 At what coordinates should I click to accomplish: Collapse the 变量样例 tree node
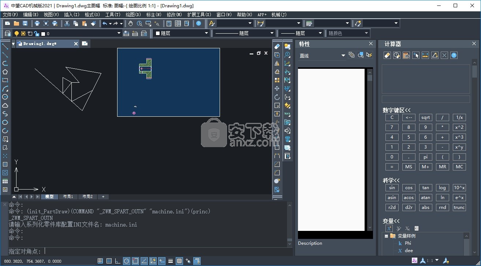tap(386, 236)
